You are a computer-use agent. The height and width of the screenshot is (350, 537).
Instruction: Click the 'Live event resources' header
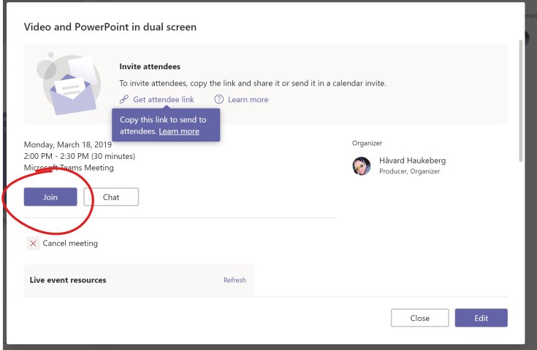[x=68, y=280]
